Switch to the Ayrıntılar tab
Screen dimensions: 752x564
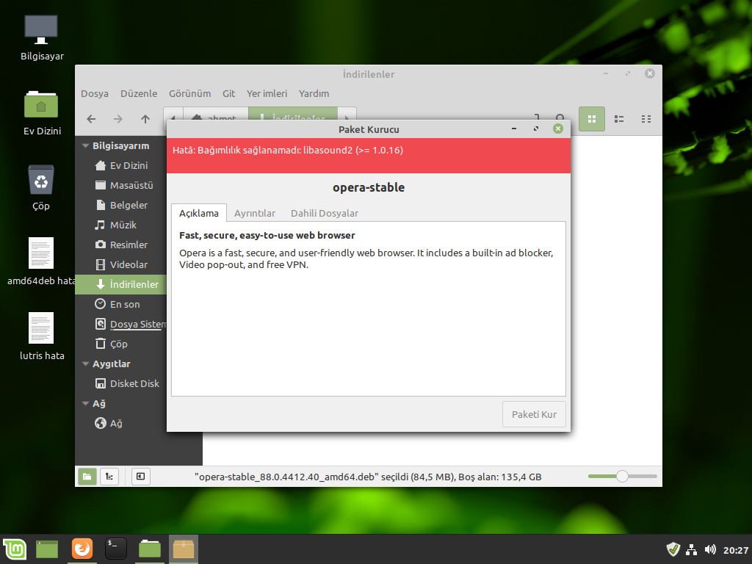coord(255,214)
